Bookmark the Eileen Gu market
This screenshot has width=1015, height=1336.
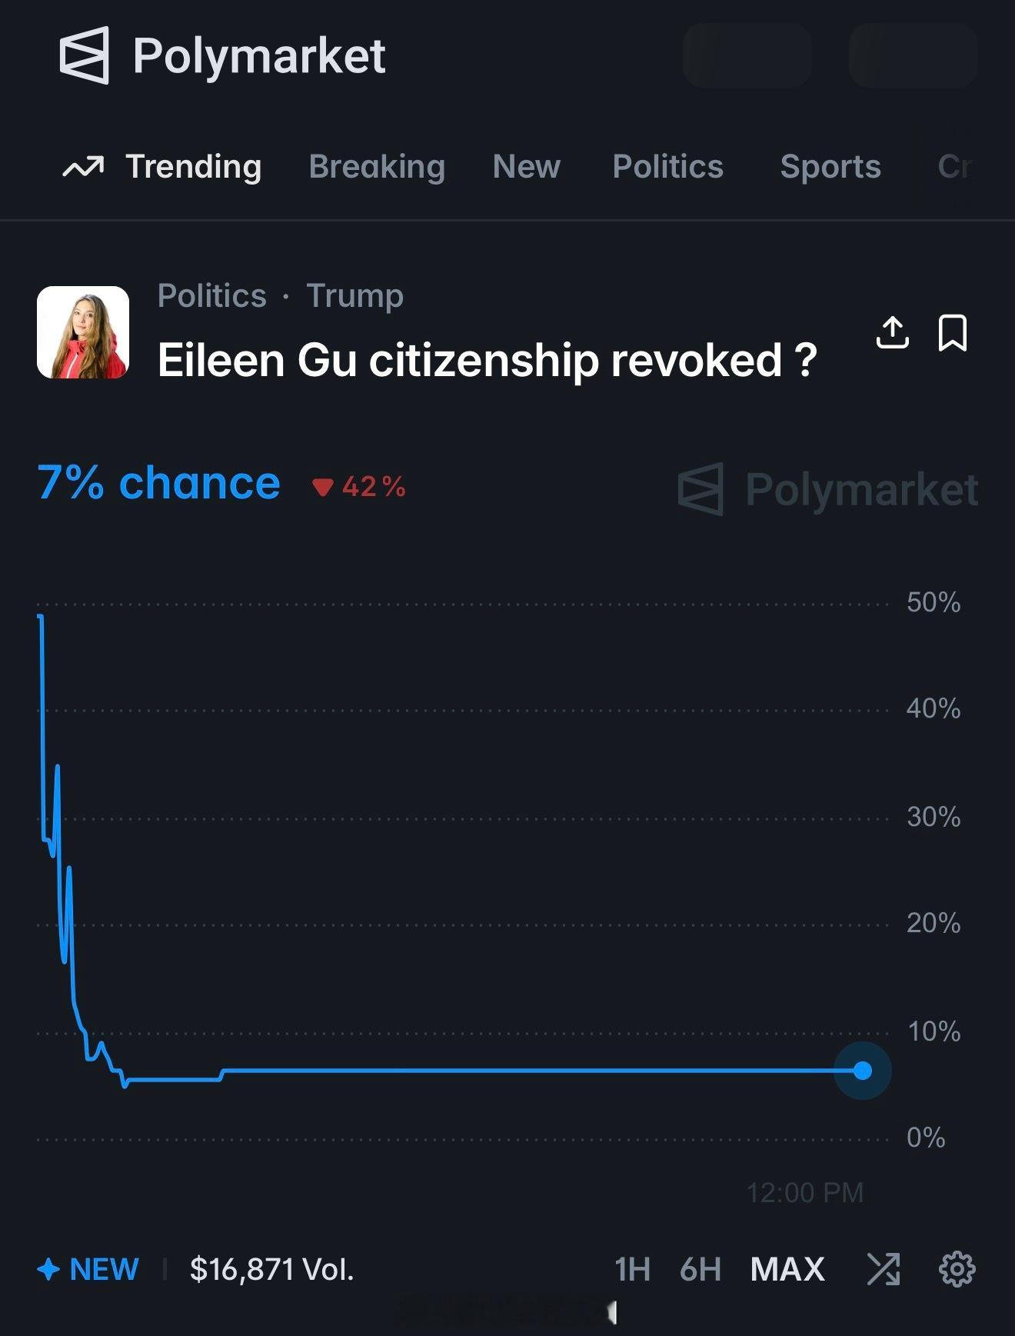[x=953, y=334]
